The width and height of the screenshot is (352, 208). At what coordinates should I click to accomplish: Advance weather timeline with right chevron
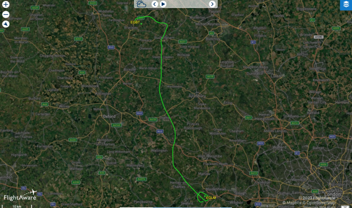pos(212,4)
